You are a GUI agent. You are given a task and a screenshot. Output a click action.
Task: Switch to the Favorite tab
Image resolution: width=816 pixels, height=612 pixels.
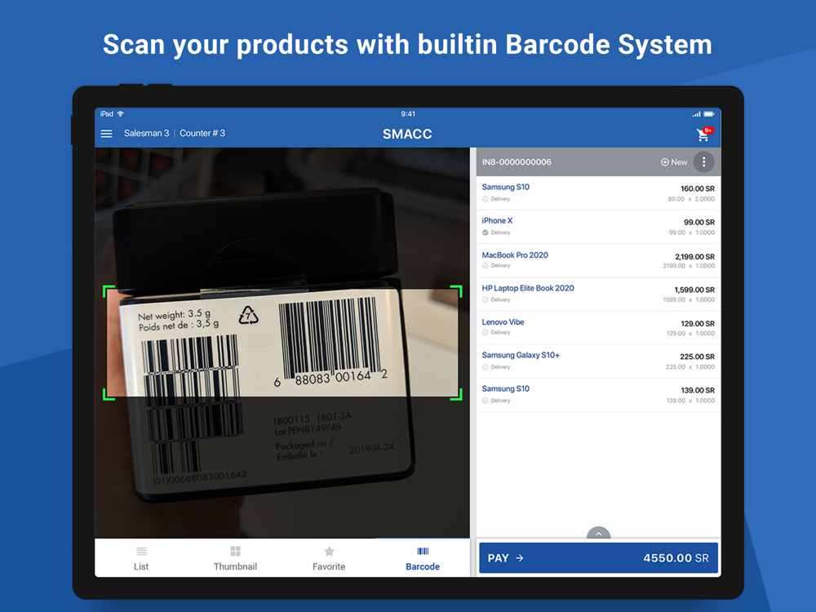point(329,558)
